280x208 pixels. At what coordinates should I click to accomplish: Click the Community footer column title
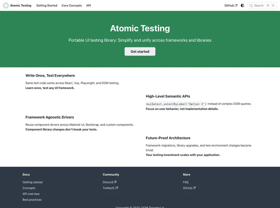click(x=111, y=175)
